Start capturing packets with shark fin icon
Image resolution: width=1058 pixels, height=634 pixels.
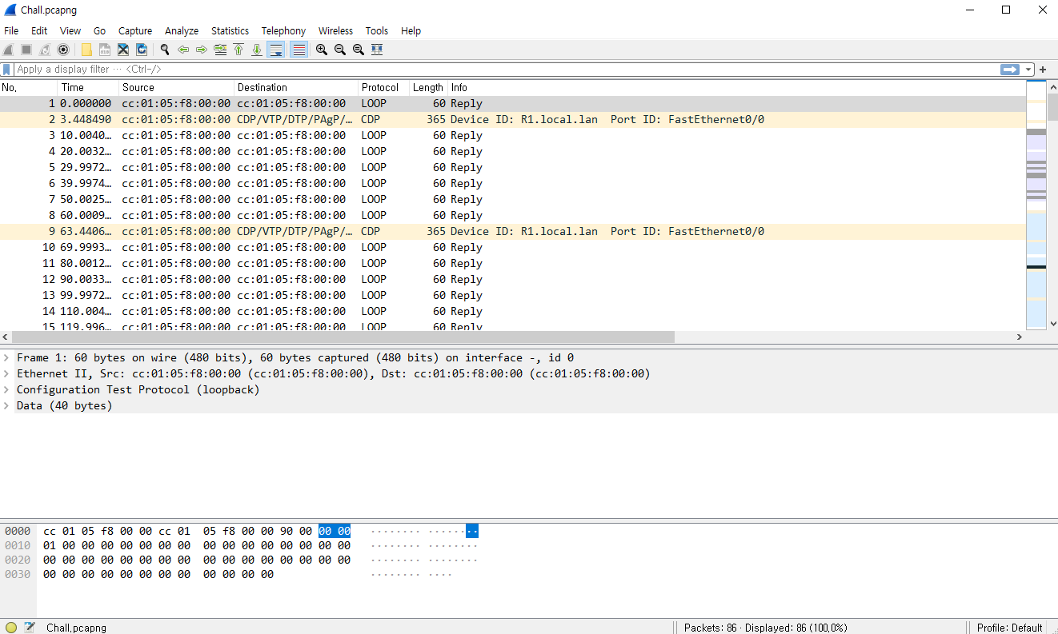click(x=8, y=50)
